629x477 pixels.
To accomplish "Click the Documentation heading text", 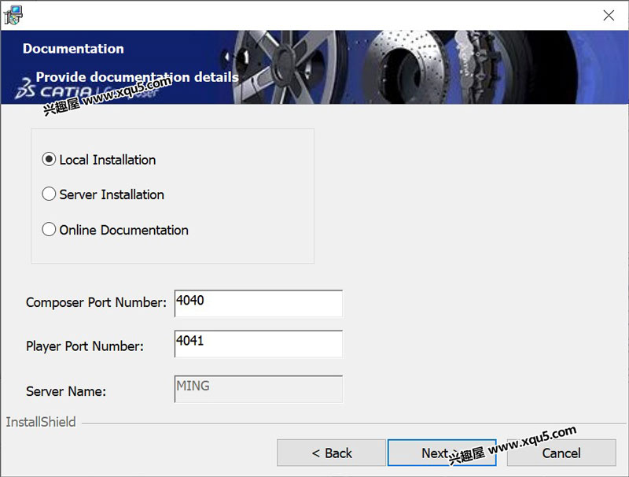I will click(73, 49).
